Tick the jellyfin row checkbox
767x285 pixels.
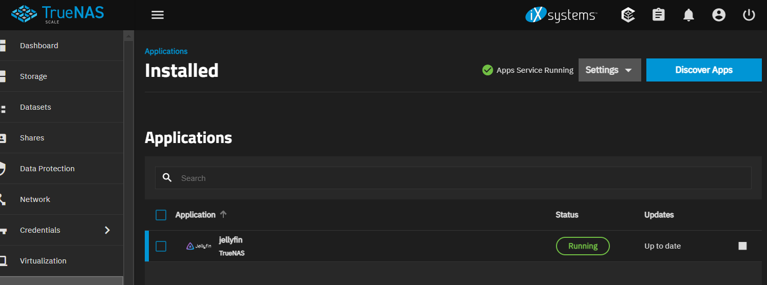click(x=161, y=246)
